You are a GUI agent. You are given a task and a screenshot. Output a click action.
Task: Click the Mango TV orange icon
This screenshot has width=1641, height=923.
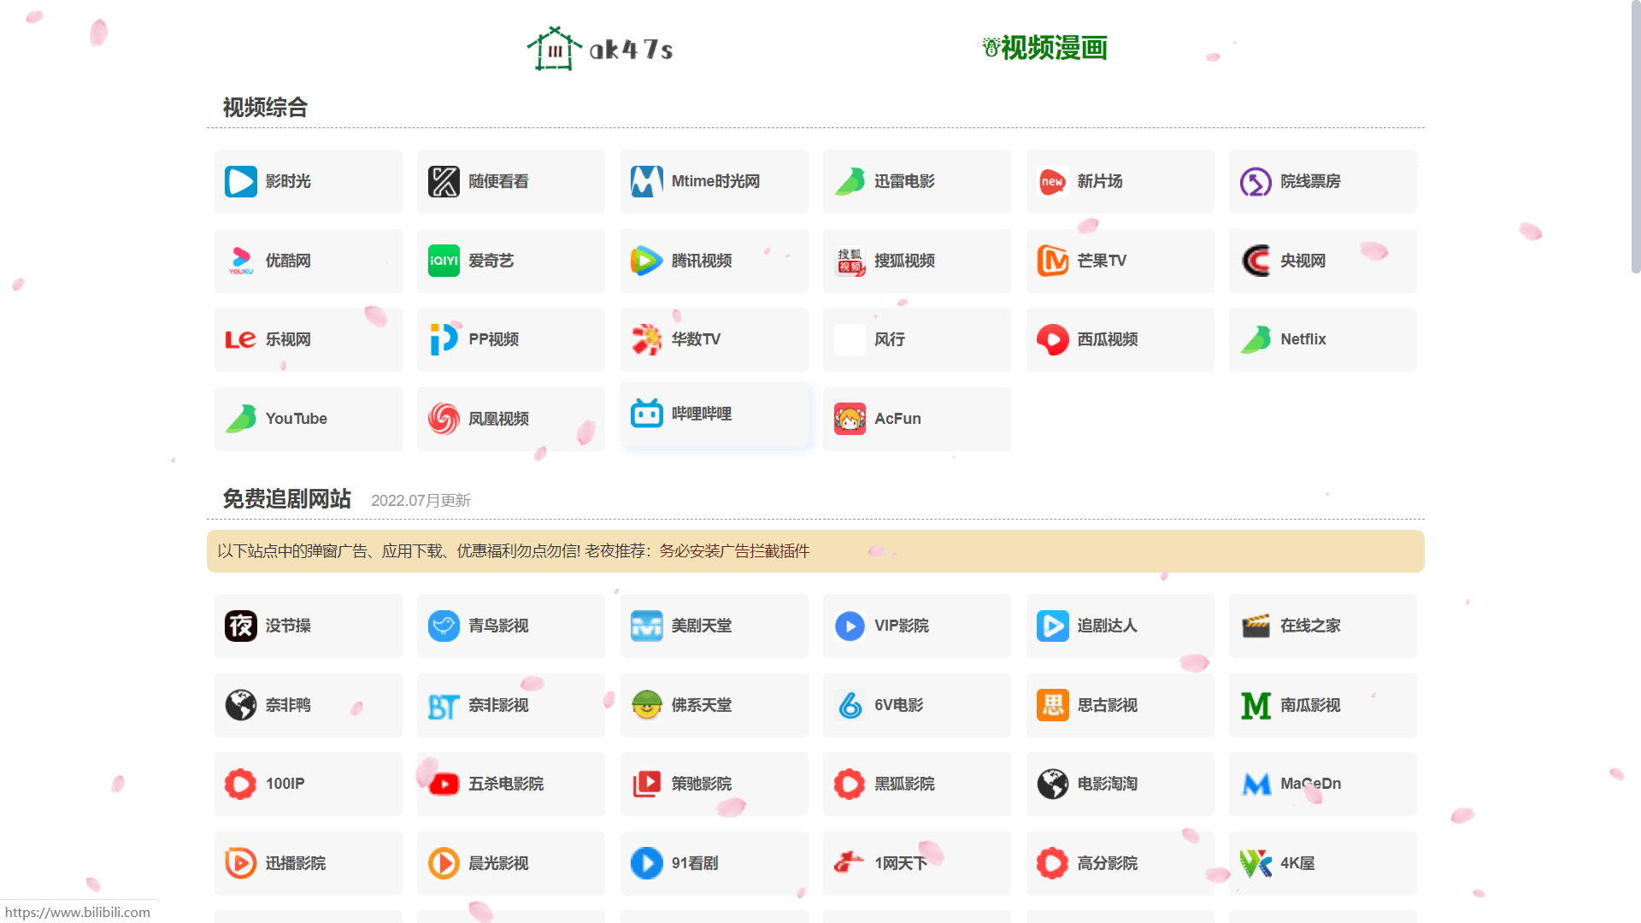[x=1052, y=261]
